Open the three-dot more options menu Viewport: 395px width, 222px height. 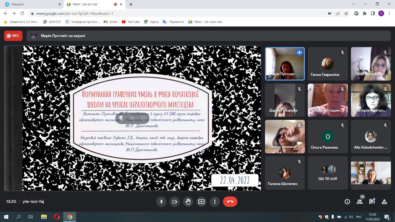[x=214, y=202]
